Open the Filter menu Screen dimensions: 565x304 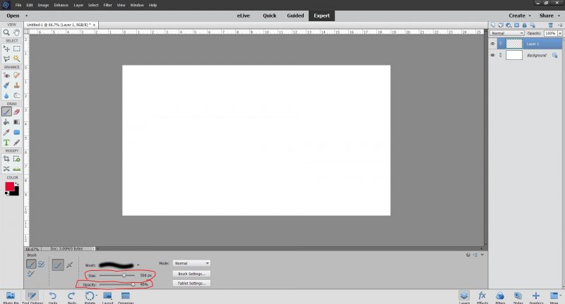[x=107, y=5]
